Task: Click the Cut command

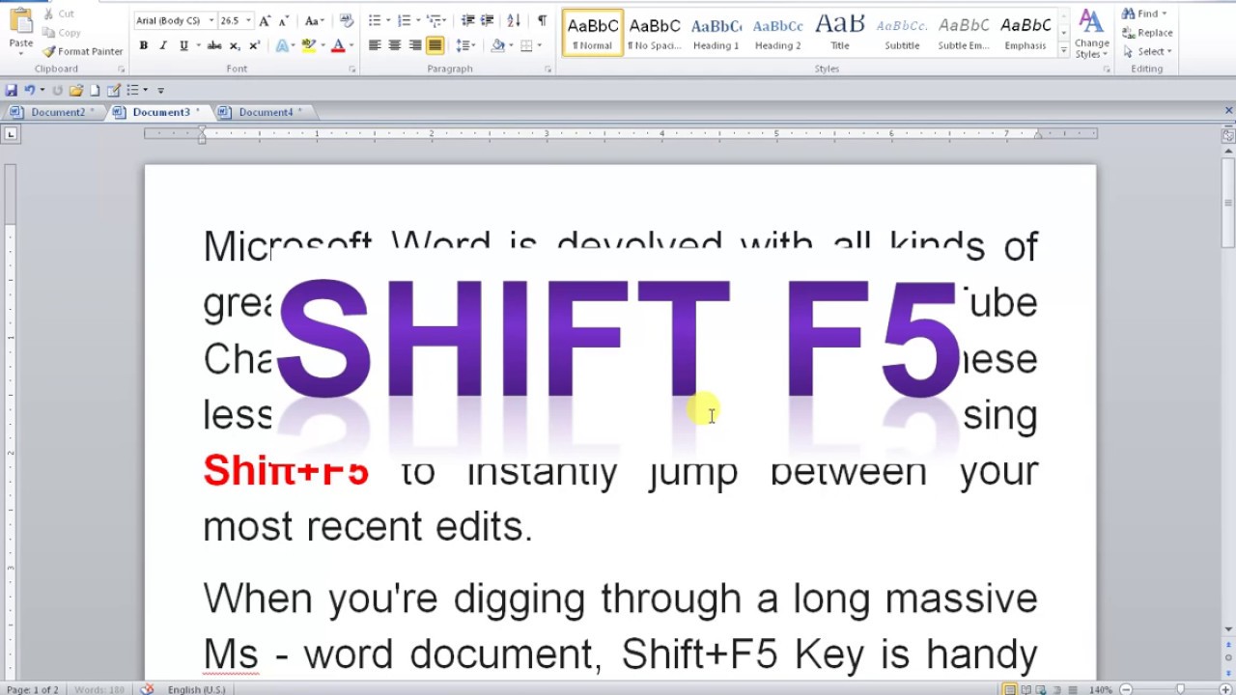Action: [x=58, y=14]
